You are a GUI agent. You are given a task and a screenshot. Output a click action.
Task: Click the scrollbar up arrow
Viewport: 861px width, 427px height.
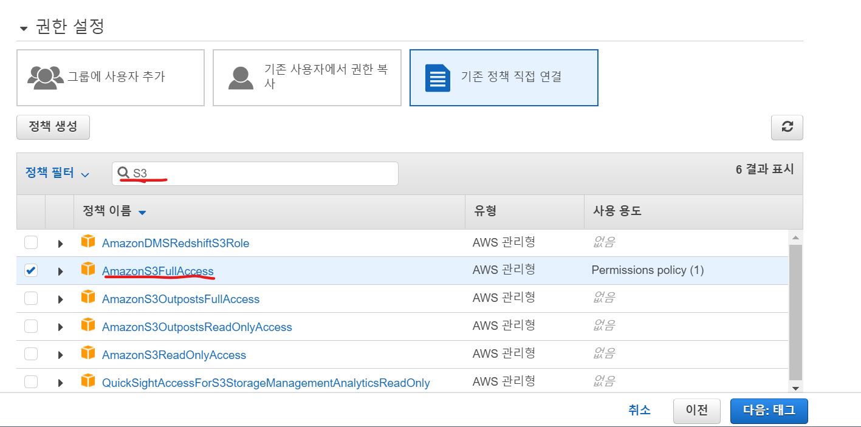[x=795, y=236]
